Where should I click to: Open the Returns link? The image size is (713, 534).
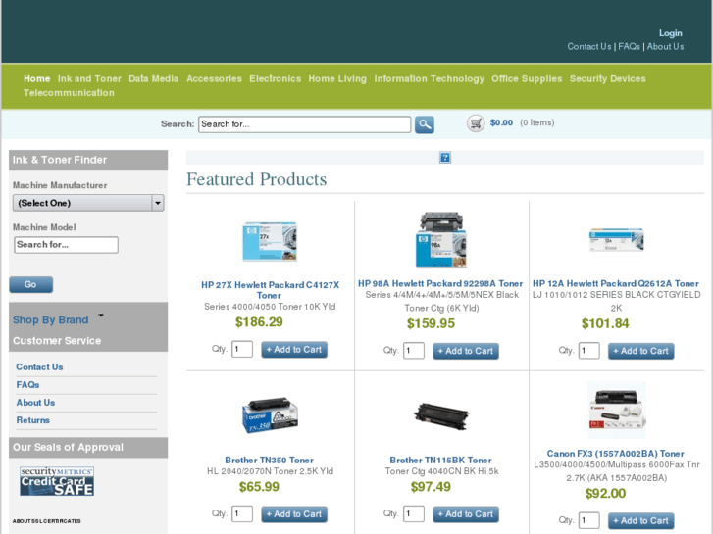32,420
